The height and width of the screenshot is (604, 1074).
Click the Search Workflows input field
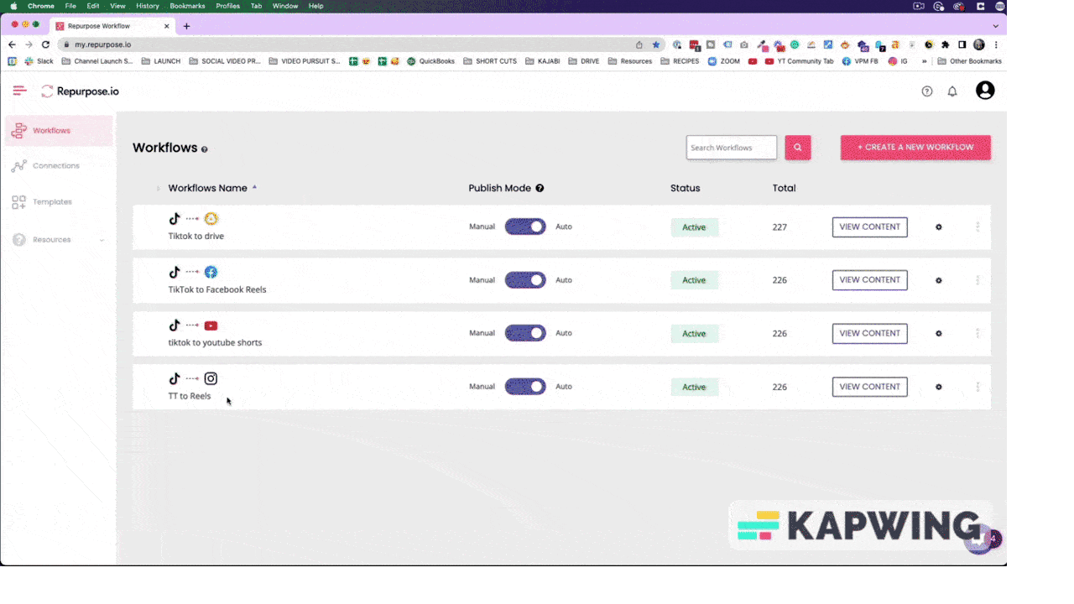point(732,148)
